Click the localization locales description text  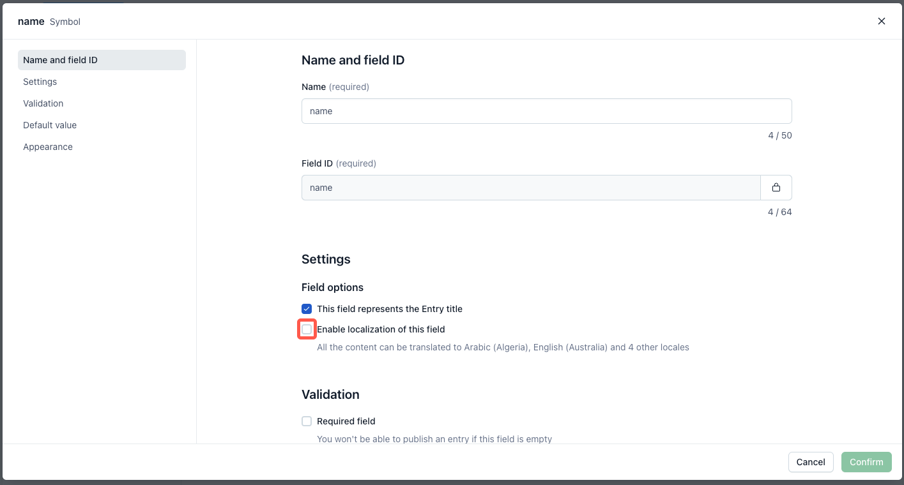pyautogui.click(x=503, y=348)
